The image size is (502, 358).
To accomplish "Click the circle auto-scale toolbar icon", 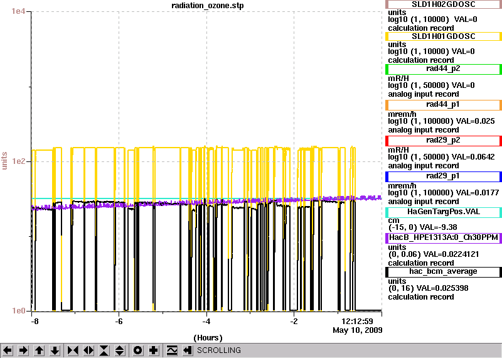I will point(137,350).
